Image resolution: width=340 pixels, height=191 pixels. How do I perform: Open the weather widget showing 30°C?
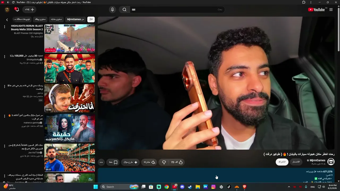pyautogui.click(x=10, y=187)
